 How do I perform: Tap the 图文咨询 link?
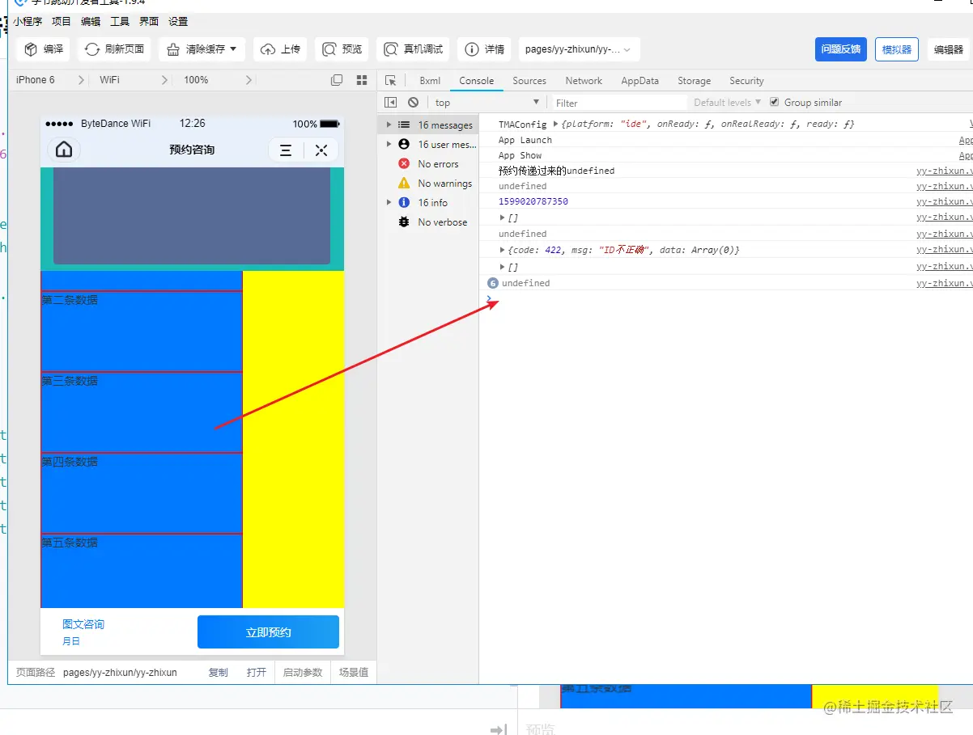coord(83,624)
